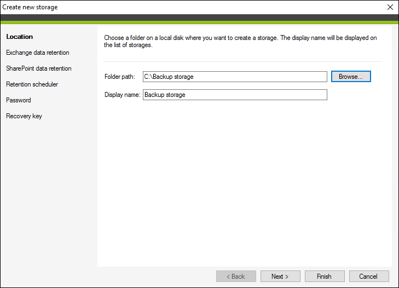
Task: Browse for a storage folder
Action: pyautogui.click(x=351, y=77)
